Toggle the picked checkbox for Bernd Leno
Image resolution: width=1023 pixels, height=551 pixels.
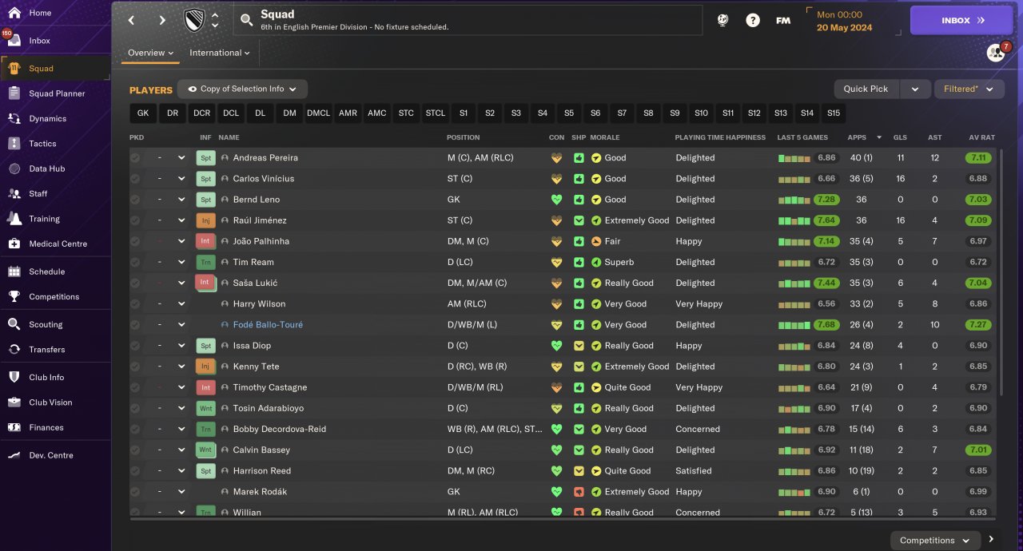point(135,200)
